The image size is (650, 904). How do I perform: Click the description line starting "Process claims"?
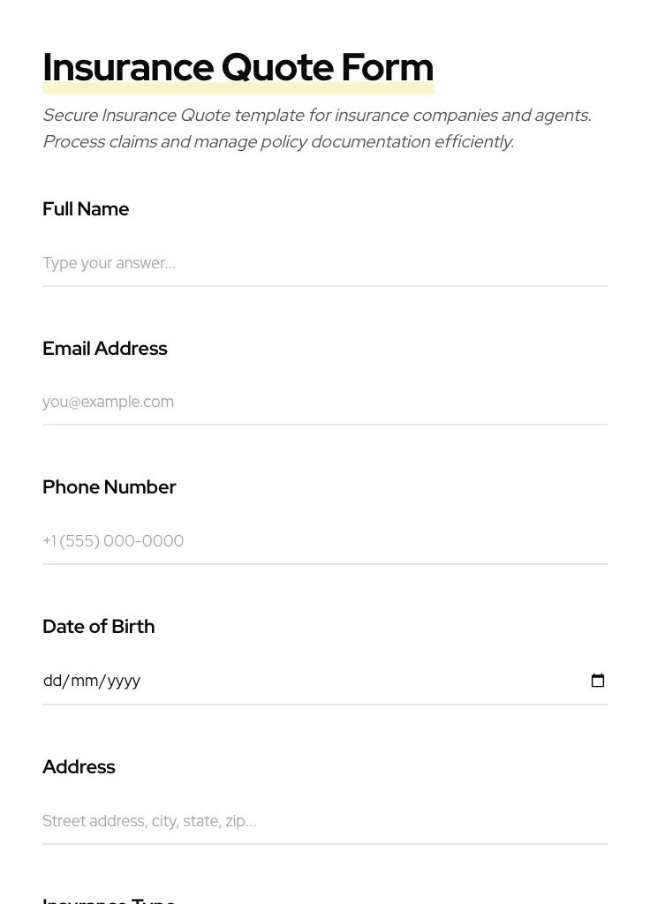(x=277, y=142)
